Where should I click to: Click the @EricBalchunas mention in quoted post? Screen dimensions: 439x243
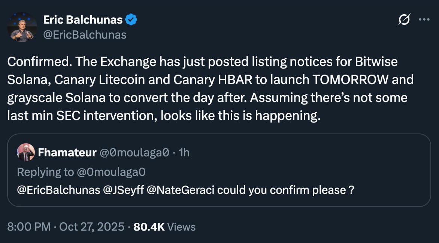click(58, 190)
